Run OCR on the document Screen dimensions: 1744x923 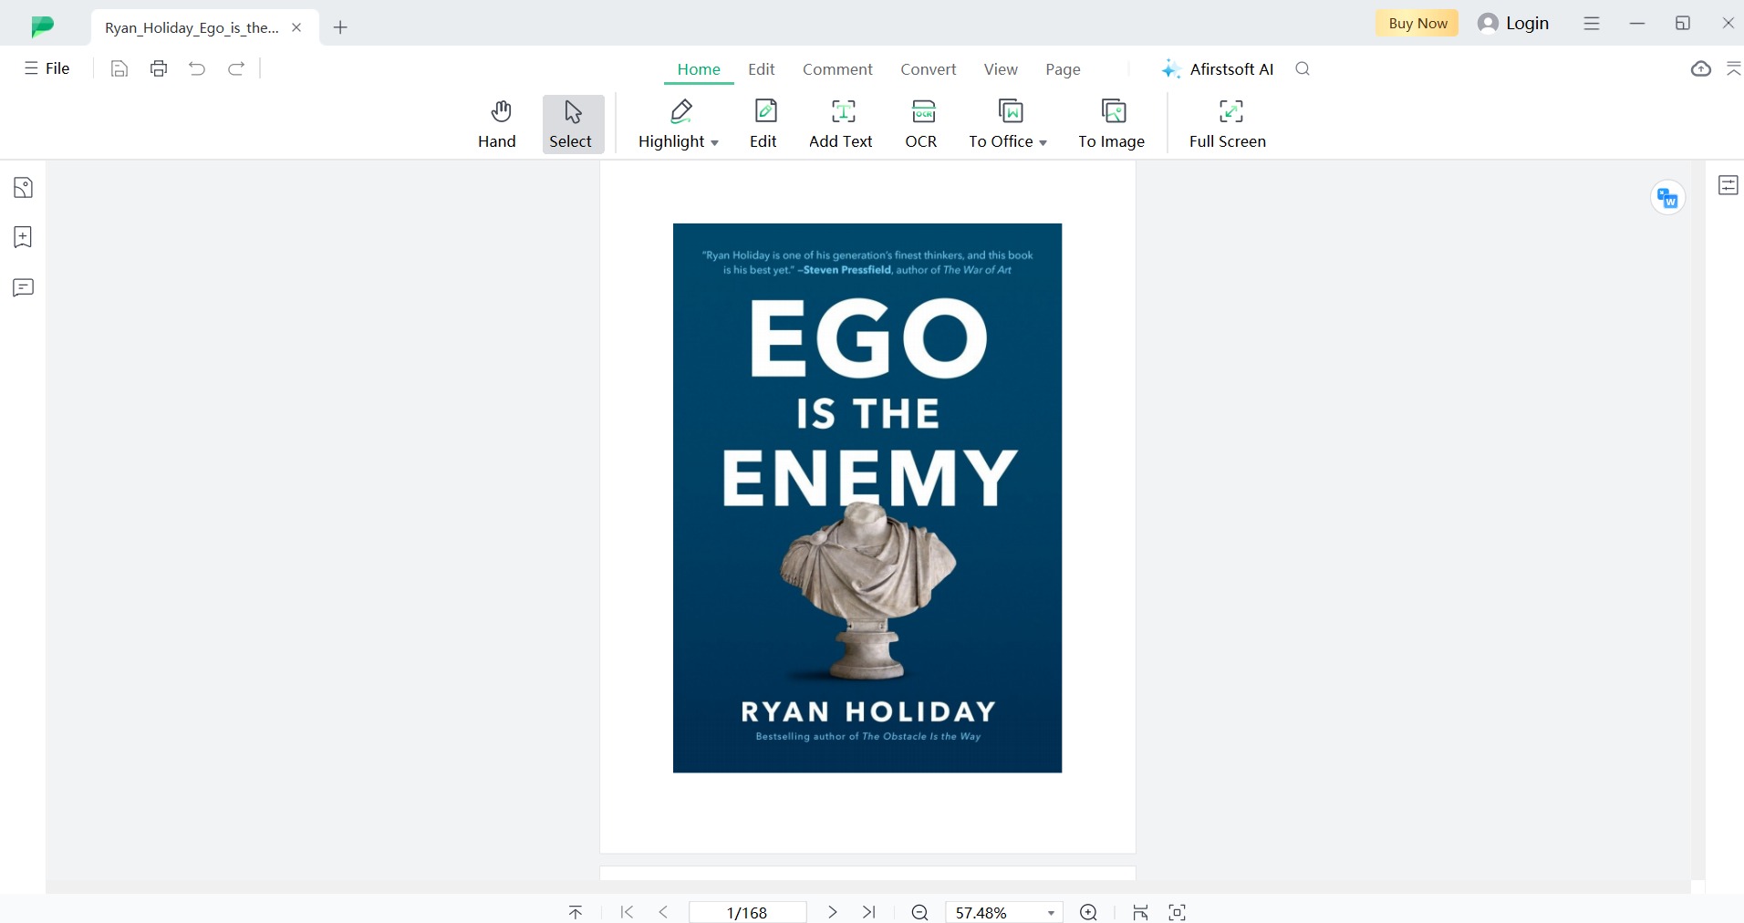(x=921, y=124)
